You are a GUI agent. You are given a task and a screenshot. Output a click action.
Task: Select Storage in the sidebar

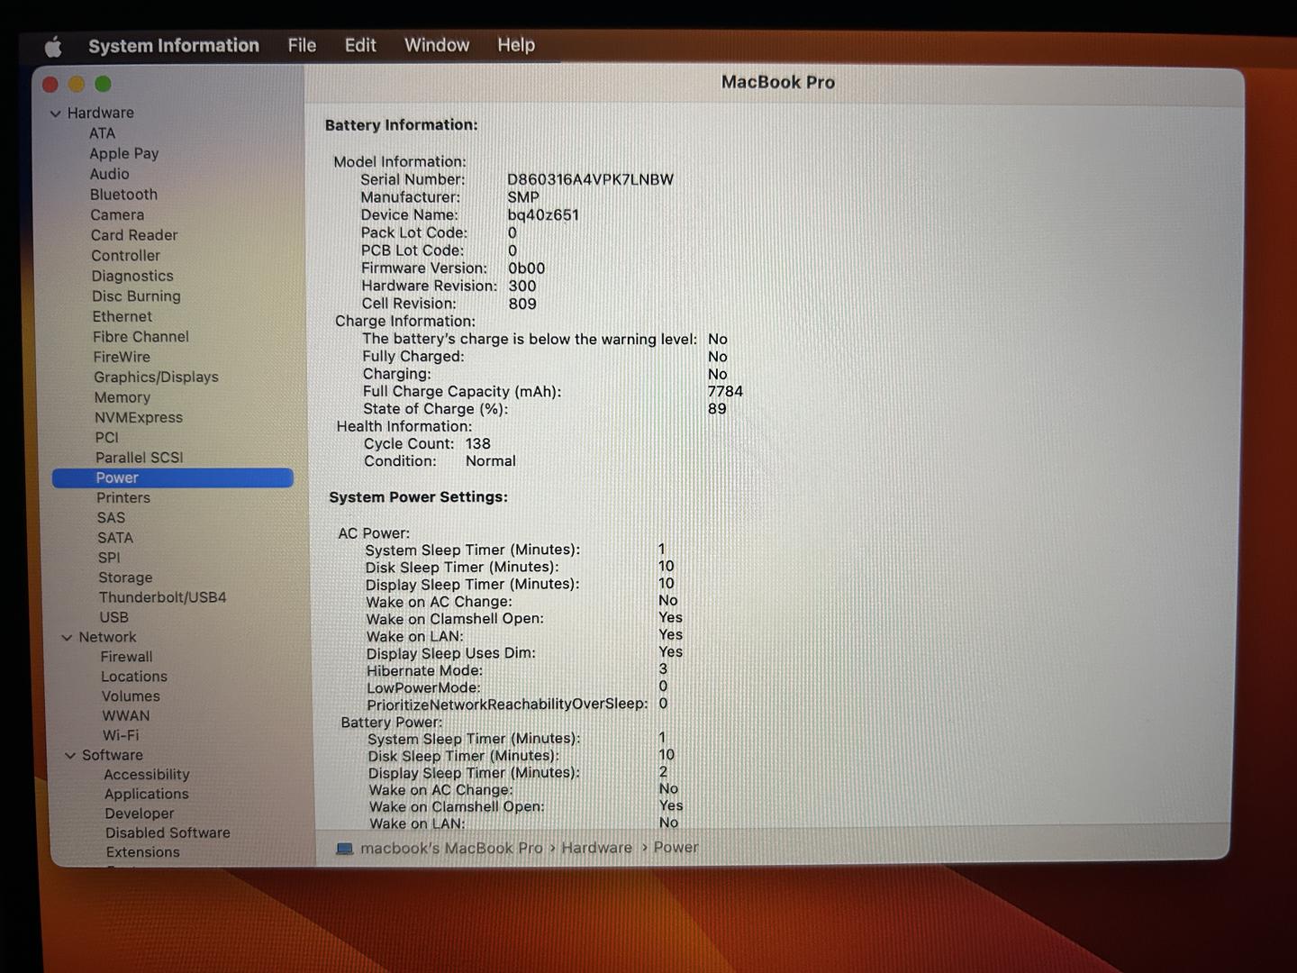125,578
